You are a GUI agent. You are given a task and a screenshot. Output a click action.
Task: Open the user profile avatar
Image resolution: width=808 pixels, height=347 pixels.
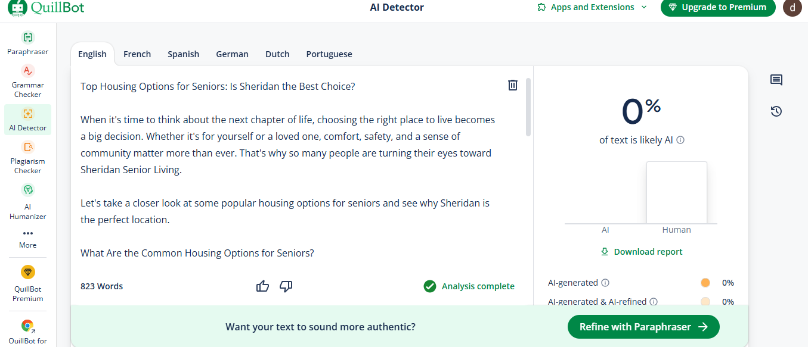click(792, 8)
